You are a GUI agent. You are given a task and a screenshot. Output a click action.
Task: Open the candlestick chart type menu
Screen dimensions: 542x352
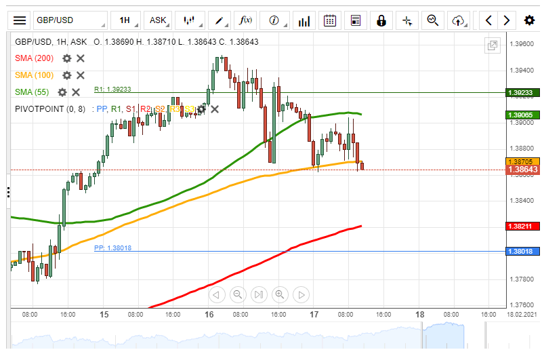(x=190, y=20)
